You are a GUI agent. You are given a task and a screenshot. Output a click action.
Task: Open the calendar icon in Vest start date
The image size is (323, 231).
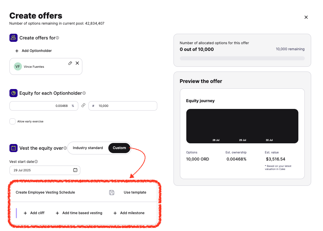75,170
